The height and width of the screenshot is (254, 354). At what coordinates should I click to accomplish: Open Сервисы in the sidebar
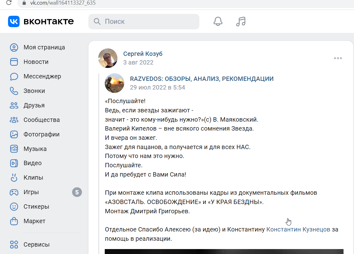click(37, 244)
